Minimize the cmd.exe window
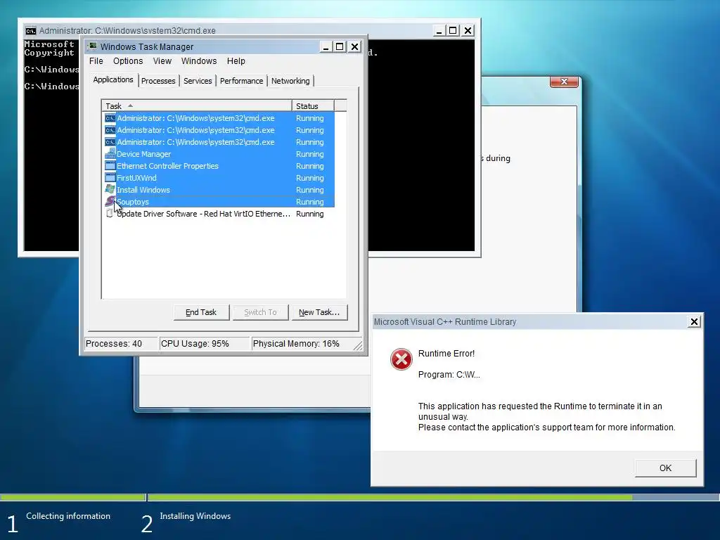720x540 pixels. pyautogui.click(x=439, y=30)
